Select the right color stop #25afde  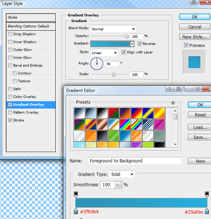[x=207, y=211]
